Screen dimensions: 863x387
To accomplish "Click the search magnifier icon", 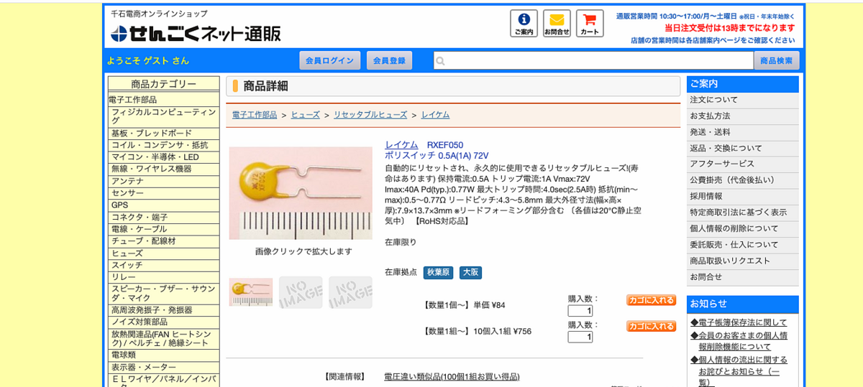I will coord(441,61).
